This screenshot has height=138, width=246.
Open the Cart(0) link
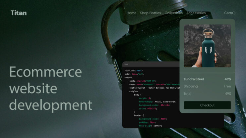(230, 13)
